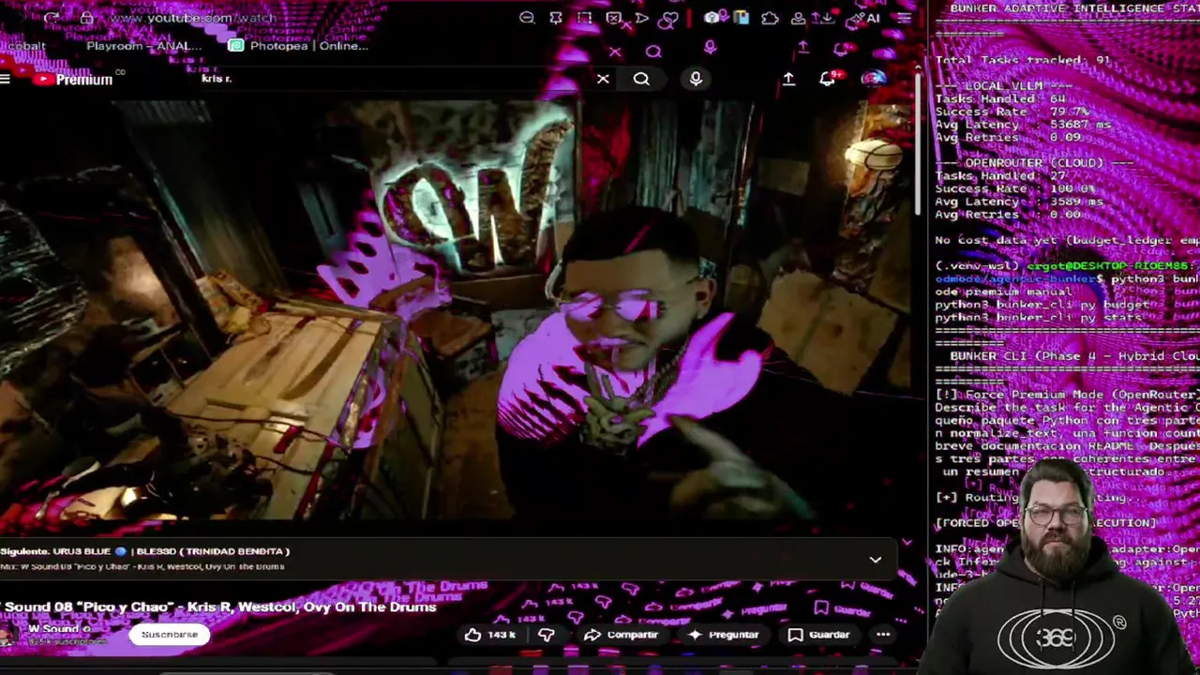
Task: Click the YouTube upload arrow icon
Action: [x=788, y=79]
